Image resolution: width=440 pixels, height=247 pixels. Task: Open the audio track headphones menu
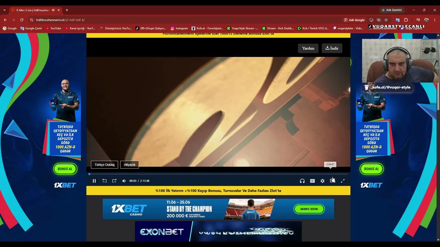302,181
